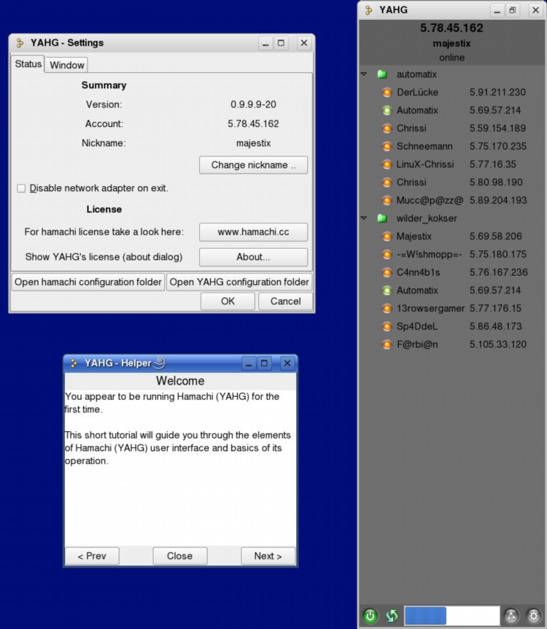The image size is (547, 629).
Task: Click the online status text
Action: click(x=451, y=58)
